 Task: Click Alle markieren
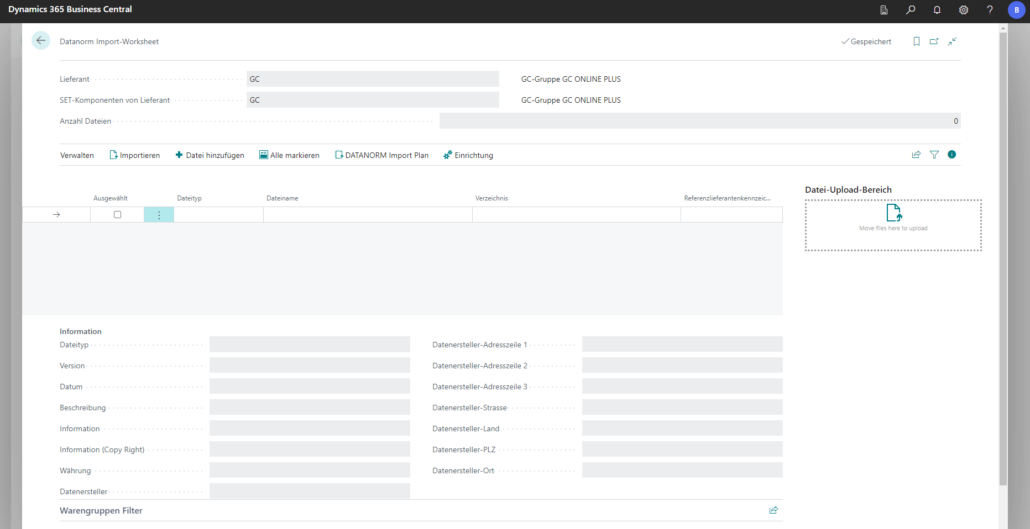click(x=289, y=155)
